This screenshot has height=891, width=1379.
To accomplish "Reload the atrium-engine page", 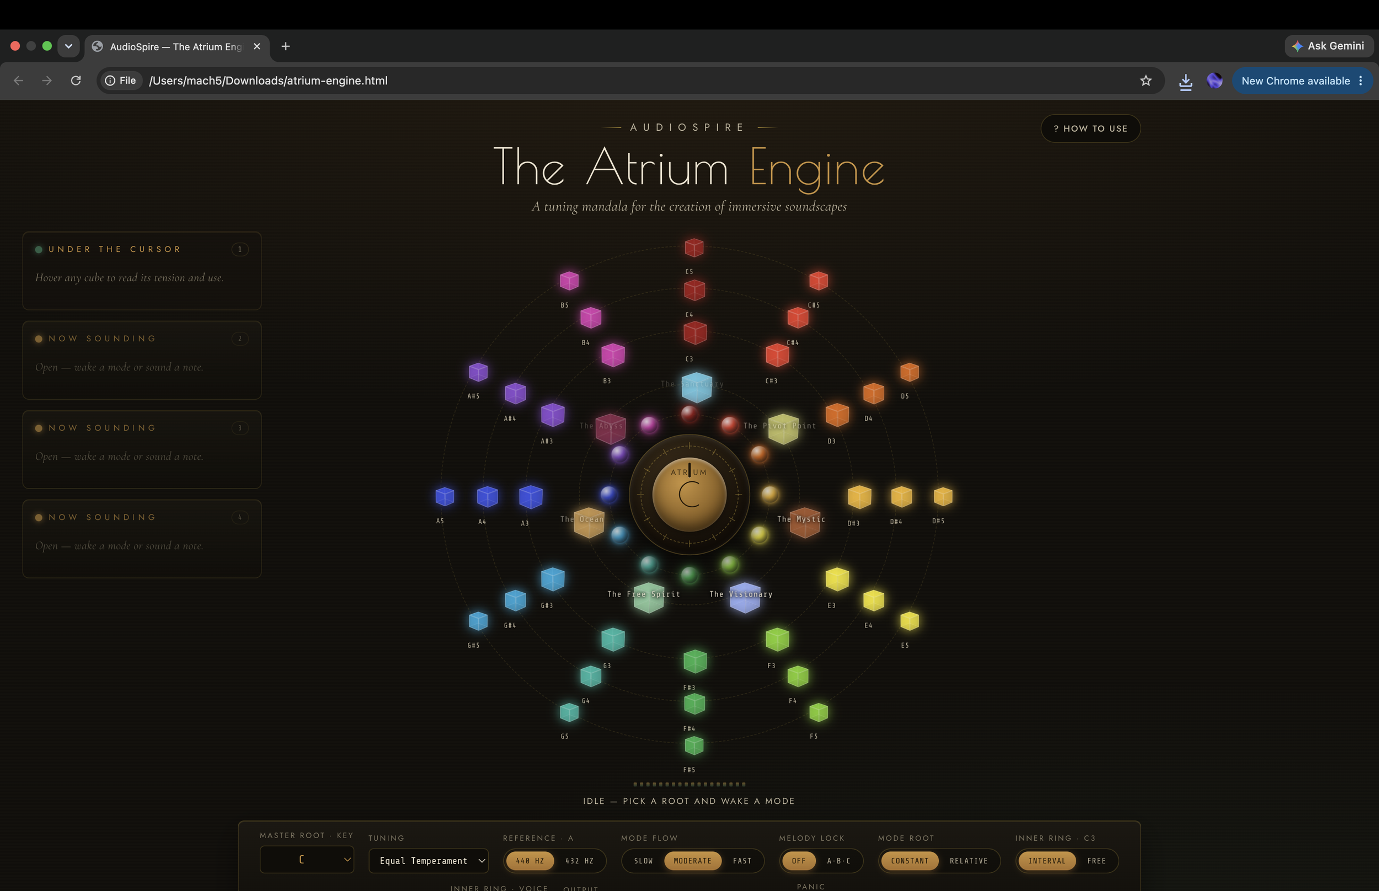I will (x=76, y=80).
